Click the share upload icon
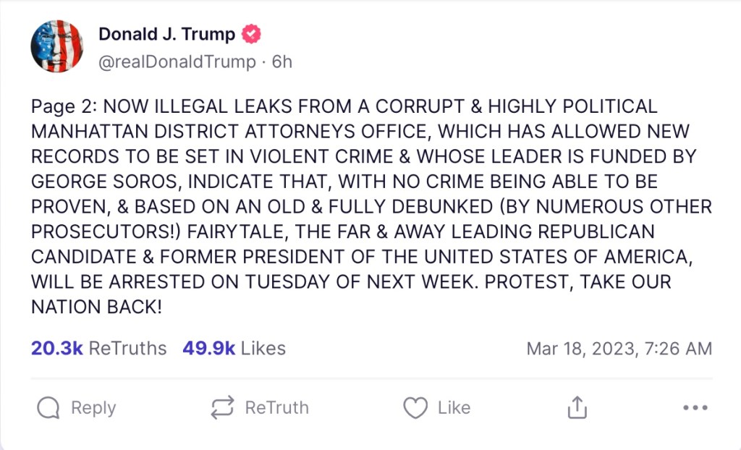Screen dimensions: 741x450 click(576, 409)
